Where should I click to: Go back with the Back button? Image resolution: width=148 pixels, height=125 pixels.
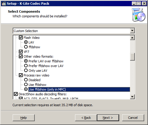[x=86, y=118]
